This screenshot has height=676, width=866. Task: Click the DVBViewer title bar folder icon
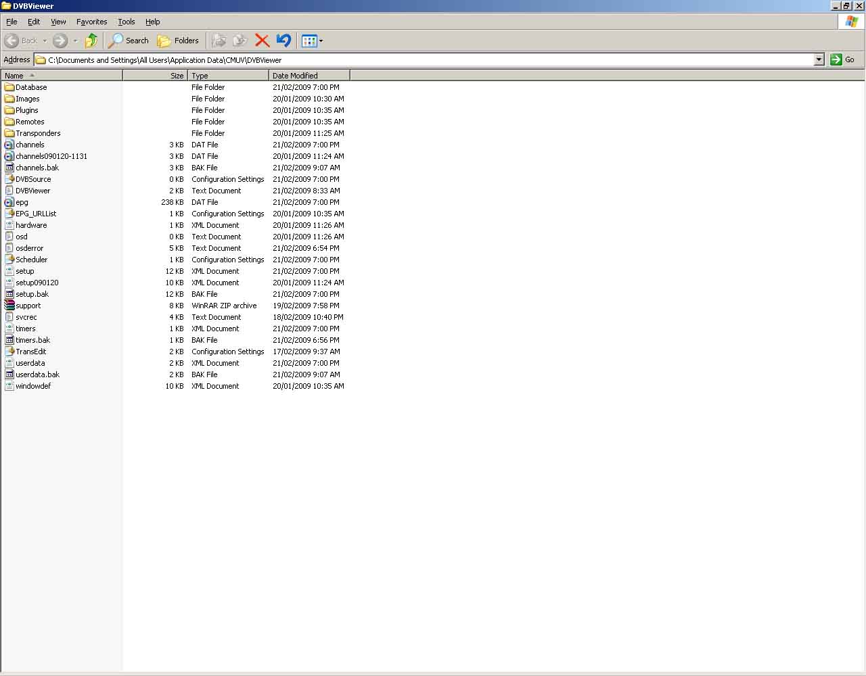(x=6, y=6)
